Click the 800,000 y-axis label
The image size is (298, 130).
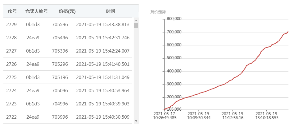pyautogui.click(x=174, y=19)
